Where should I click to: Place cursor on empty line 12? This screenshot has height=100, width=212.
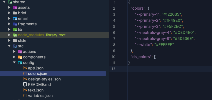[x=170, y=69]
